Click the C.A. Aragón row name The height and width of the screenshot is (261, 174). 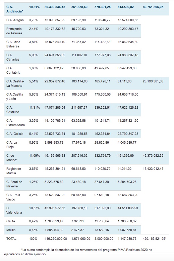pos(15,20)
